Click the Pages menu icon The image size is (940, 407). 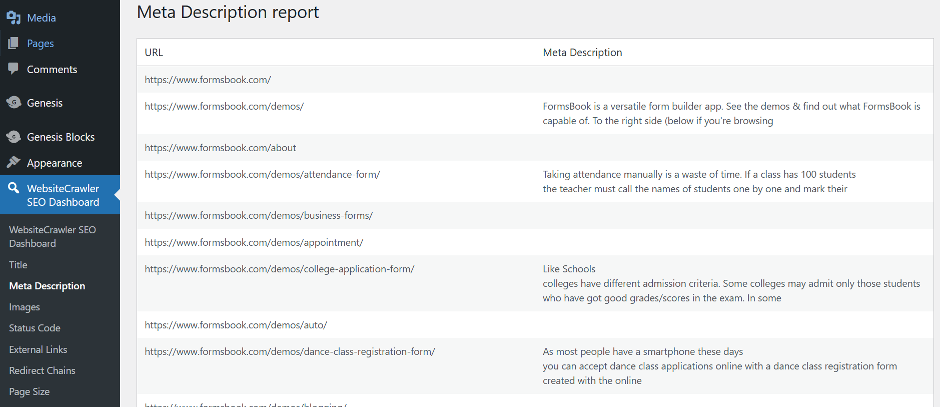(14, 44)
